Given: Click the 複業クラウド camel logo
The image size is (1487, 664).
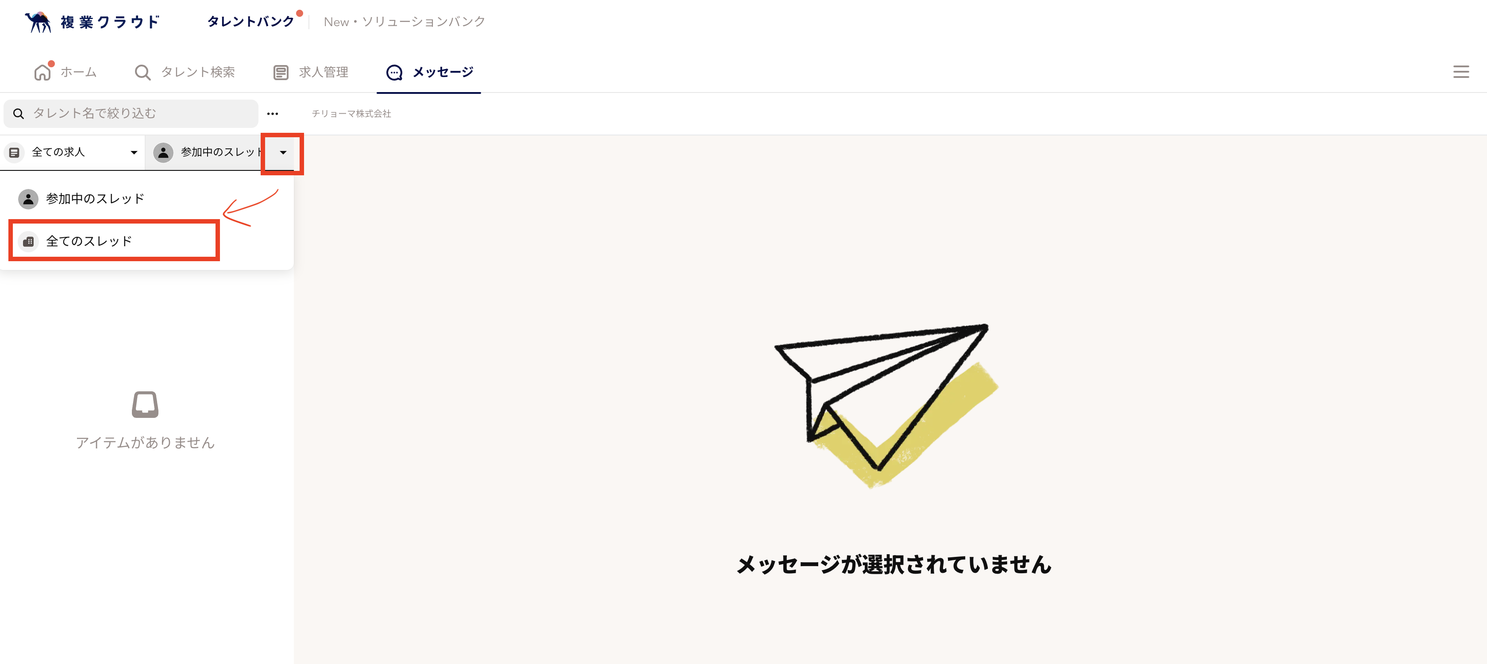Looking at the screenshot, I should 38,22.
